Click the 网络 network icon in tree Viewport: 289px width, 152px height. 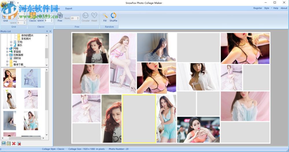(x=11, y=48)
